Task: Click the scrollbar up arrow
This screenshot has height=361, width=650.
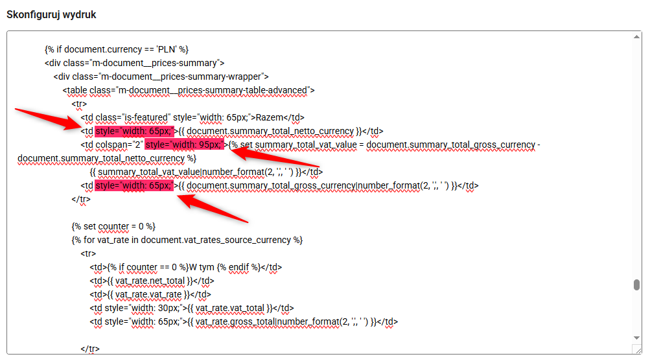Action: 637,36
